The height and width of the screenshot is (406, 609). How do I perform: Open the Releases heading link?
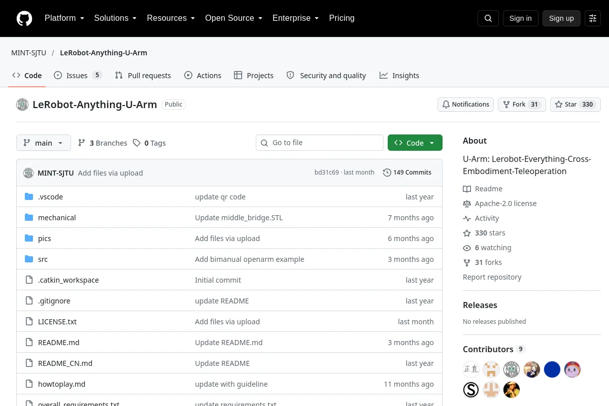click(480, 305)
